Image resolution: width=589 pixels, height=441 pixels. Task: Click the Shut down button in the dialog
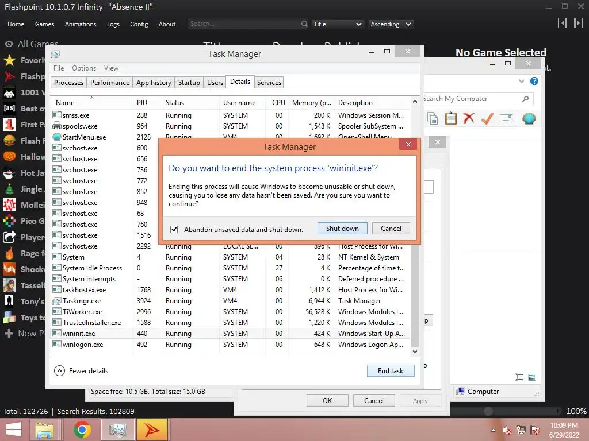[342, 229]
